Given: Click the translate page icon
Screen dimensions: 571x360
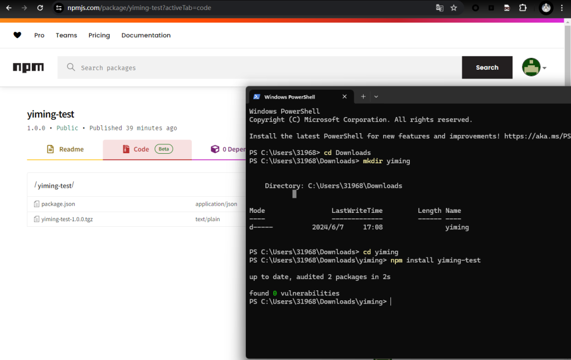Looking at the screenshot, I should pos(439,8).
